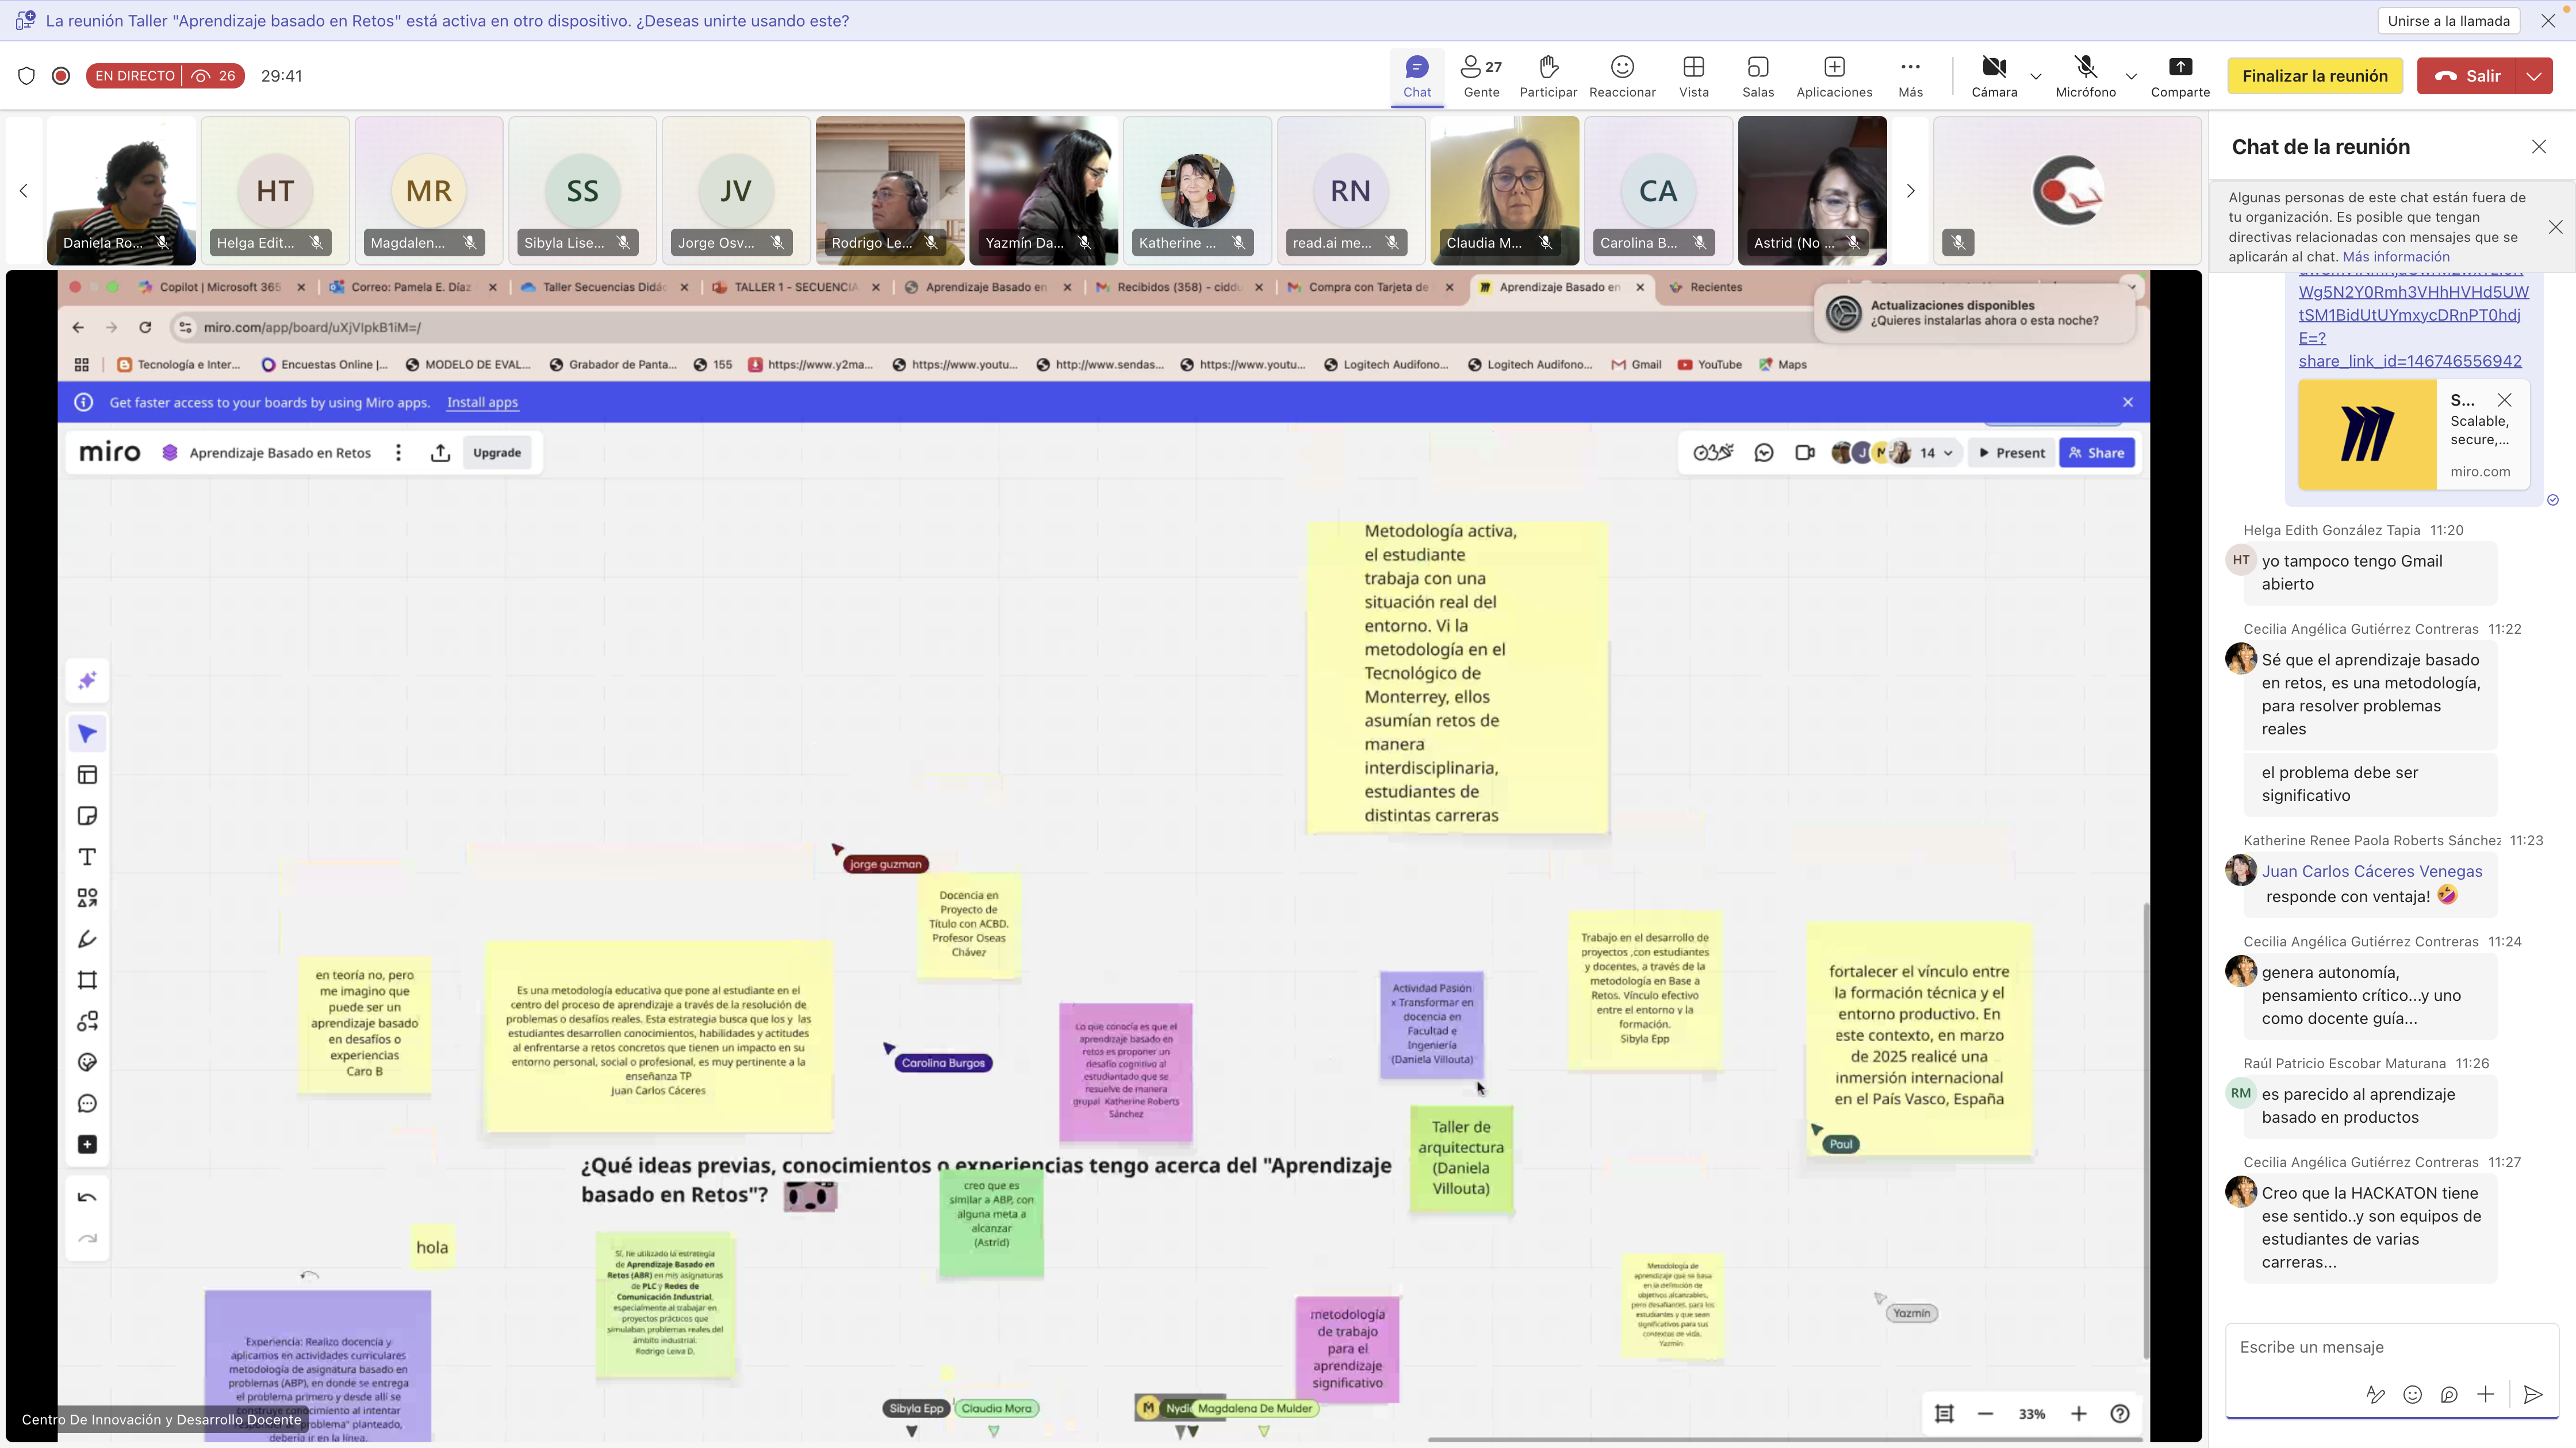This screenshot has height=1448, width=2576.
Task: Open the Chat panel in toolbar
Action: tap(1416, 76)
